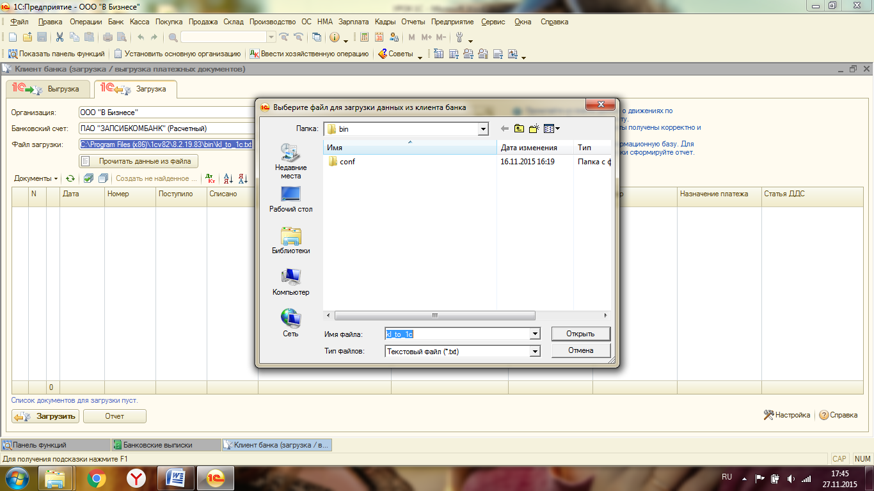Click the Дата изменения column header

point(535,148)
